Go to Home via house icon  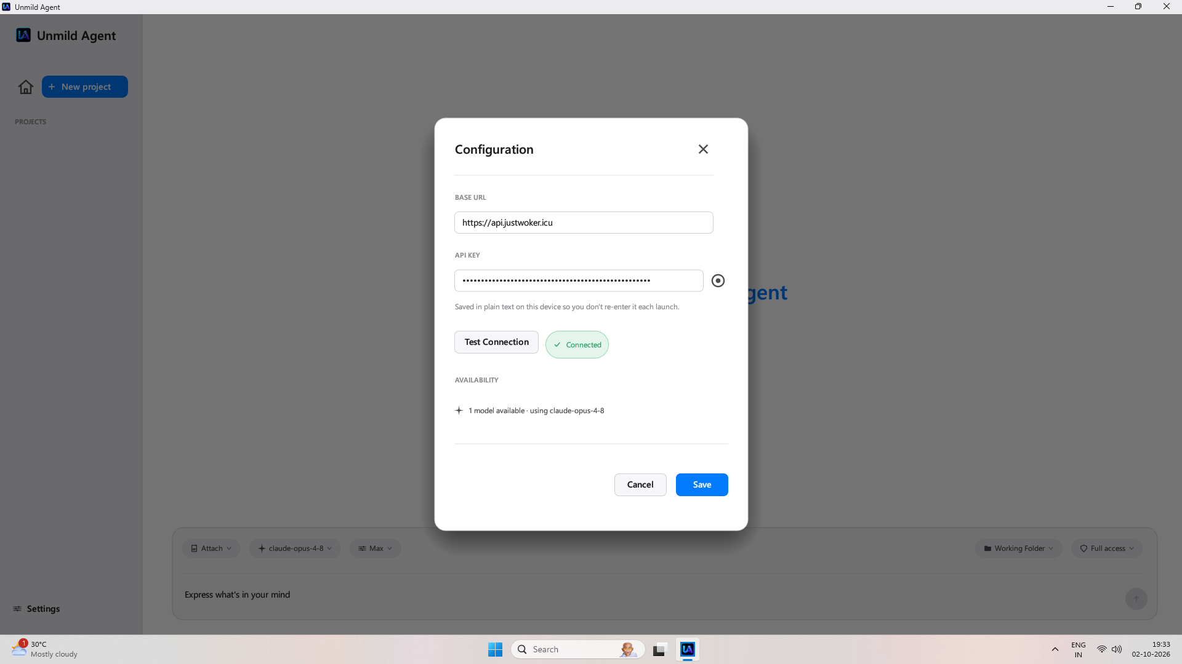(x=26, y=87)
